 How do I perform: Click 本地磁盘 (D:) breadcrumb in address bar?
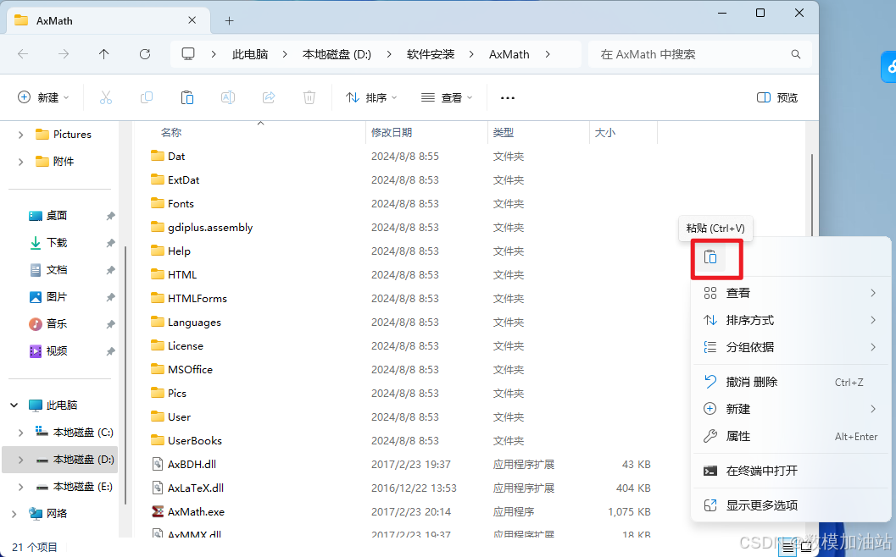coord(337,54)
